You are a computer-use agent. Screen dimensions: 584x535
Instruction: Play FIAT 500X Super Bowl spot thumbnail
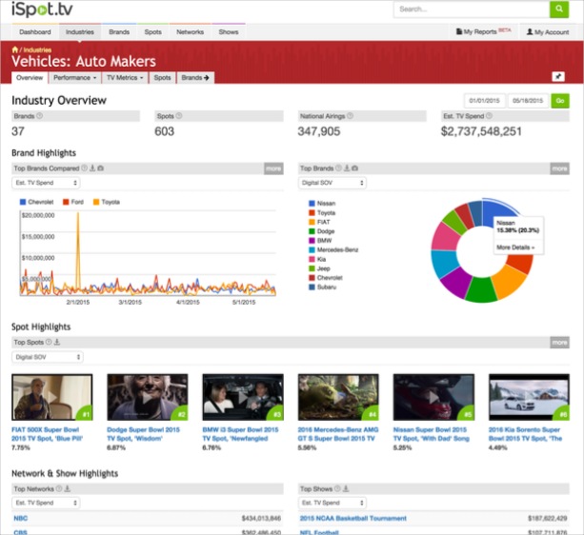tap(52, 397)
